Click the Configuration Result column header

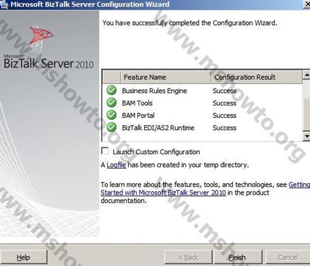pyautogui.click(x=257, y=77)
